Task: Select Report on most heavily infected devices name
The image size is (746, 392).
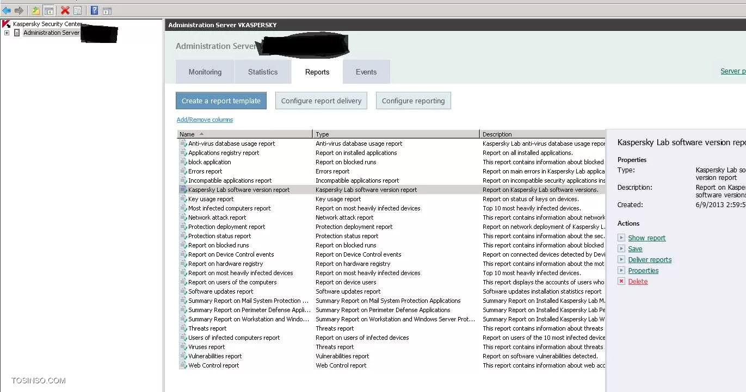Action: (x=241, y=273)
